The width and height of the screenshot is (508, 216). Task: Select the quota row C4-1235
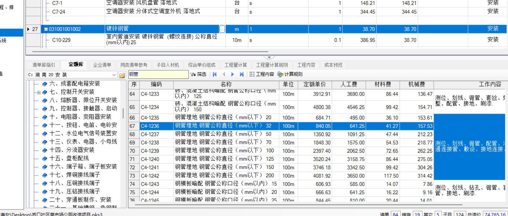pos(281,118)
